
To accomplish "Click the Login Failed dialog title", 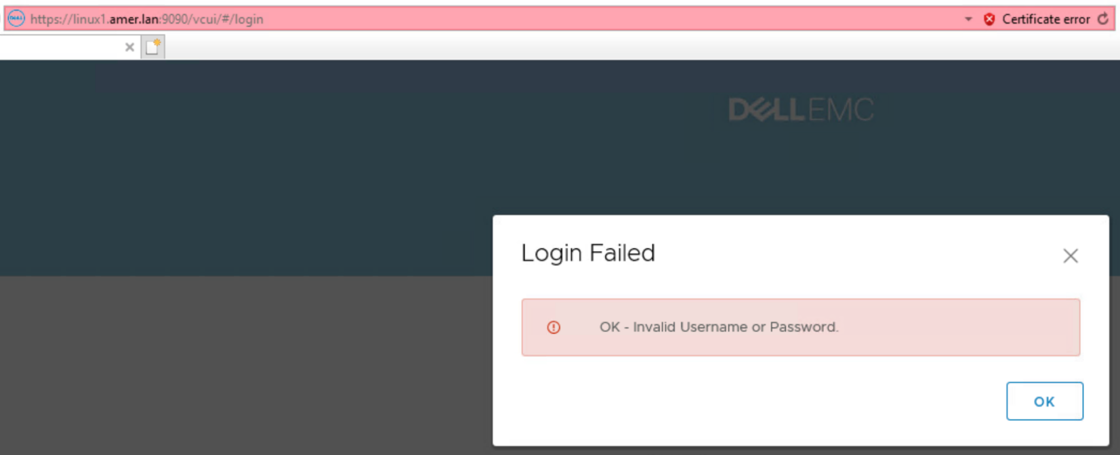I will coord(587,253).
